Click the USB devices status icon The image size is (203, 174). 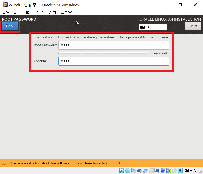145,171
